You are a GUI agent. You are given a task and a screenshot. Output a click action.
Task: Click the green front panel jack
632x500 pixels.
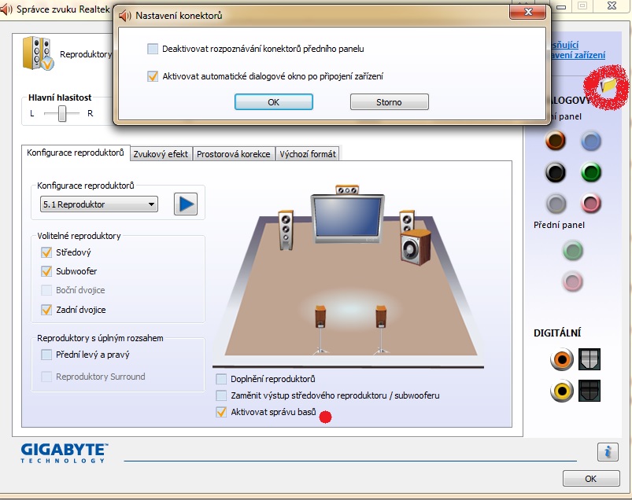pyautogui.click(x=573, y=251)
